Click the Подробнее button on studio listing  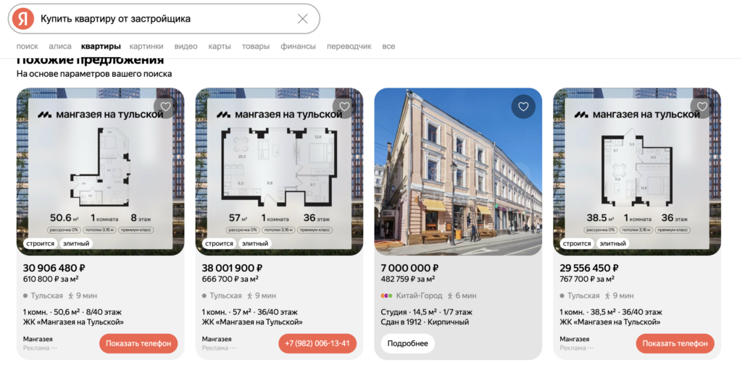[x=407, y=343]
